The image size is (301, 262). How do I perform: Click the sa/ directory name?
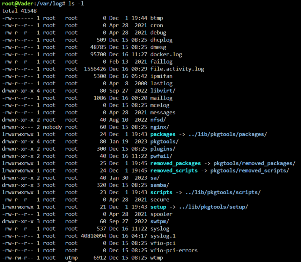[155, 178]
